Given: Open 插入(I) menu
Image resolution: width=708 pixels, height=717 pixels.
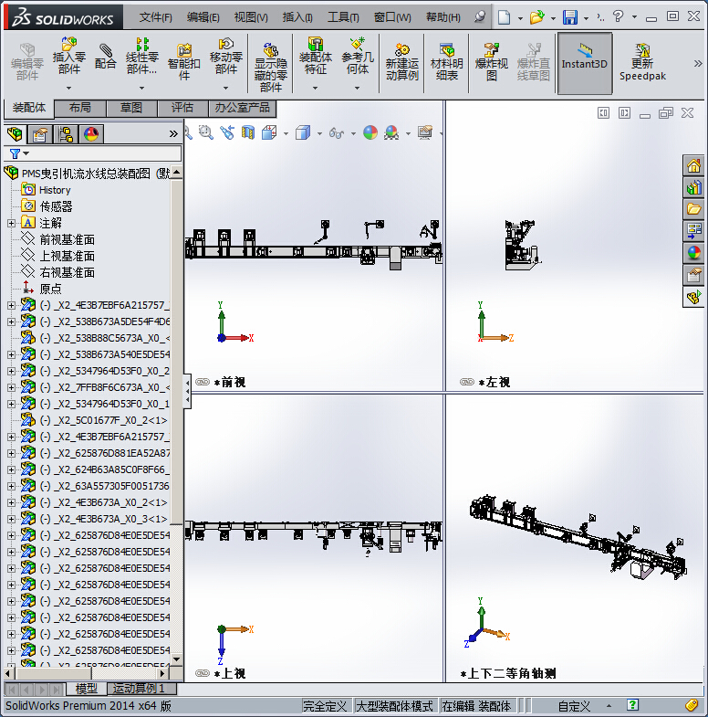Looking at the screenshot, I should 297,17.
